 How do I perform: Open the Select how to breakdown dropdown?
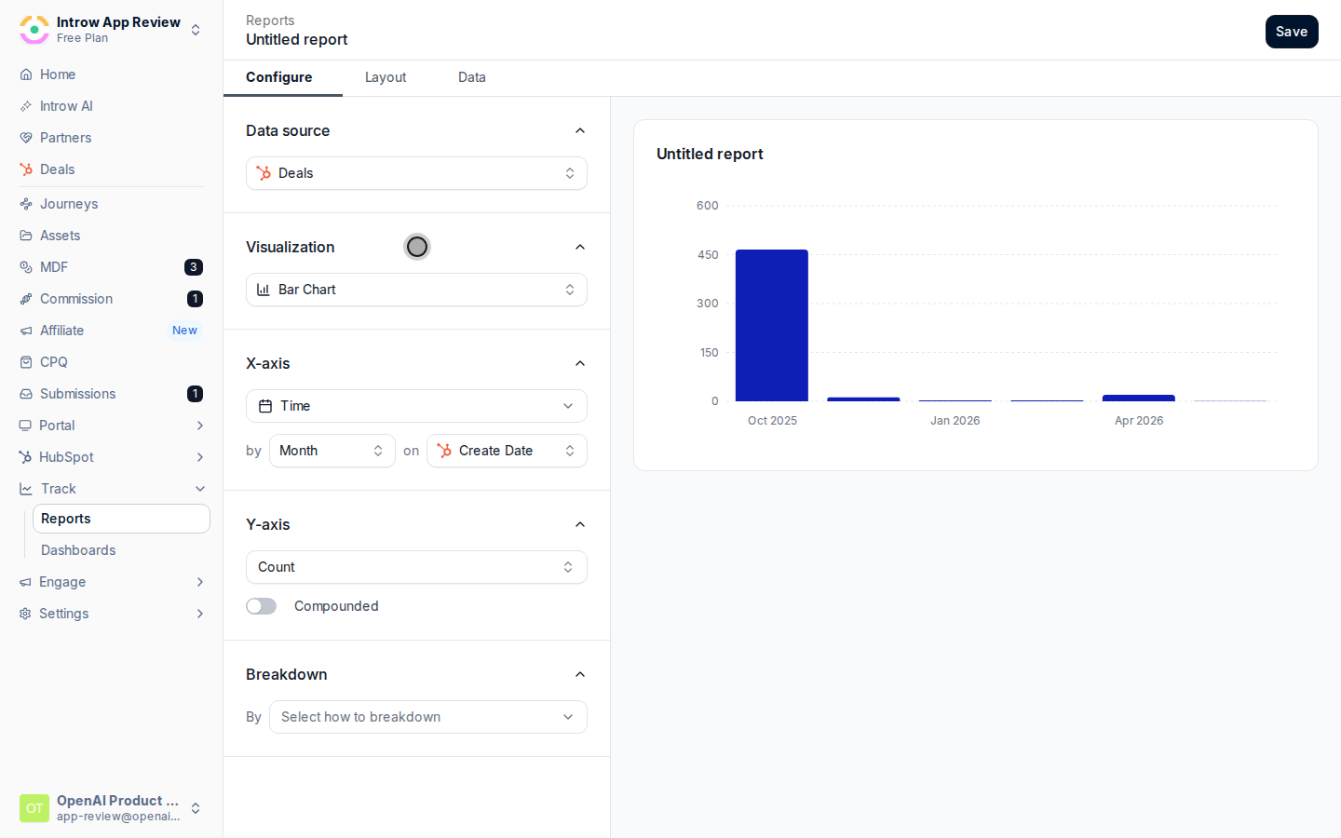pos(428,717)
